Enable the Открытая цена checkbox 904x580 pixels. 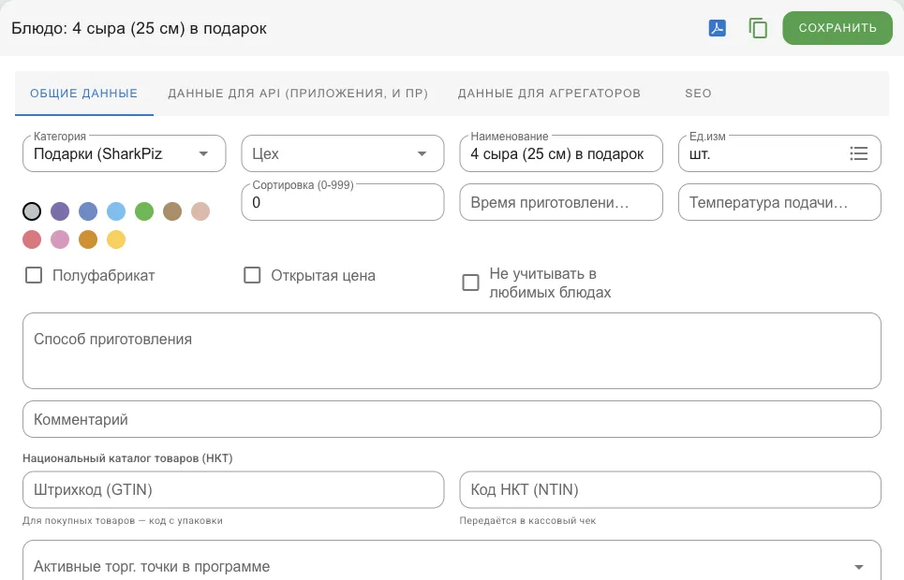point(253,275)
